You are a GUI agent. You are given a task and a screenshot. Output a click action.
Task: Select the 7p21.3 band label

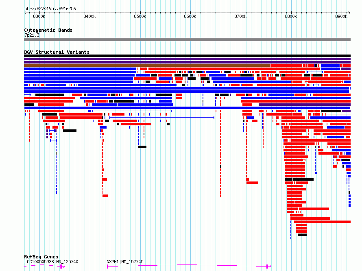point(32,35)
